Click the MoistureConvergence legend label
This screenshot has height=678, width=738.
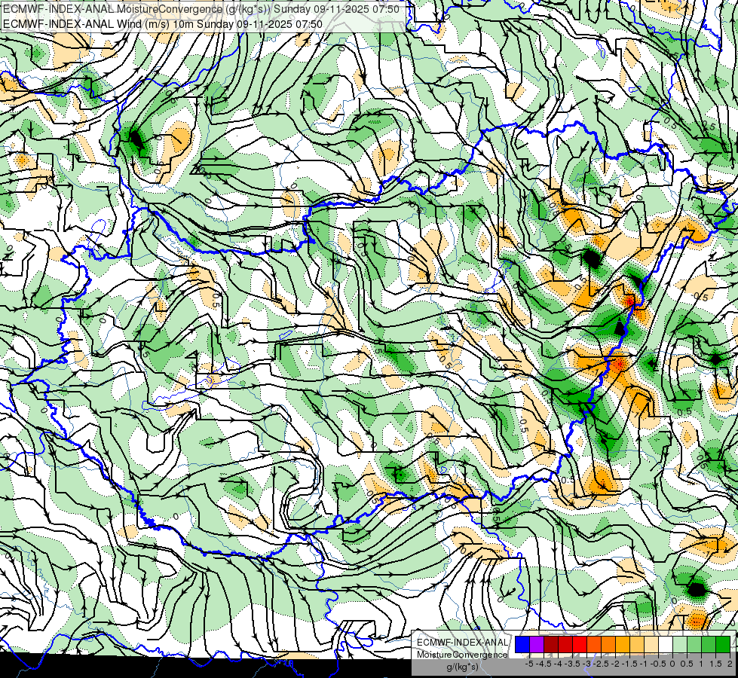(x=462, y=655)
